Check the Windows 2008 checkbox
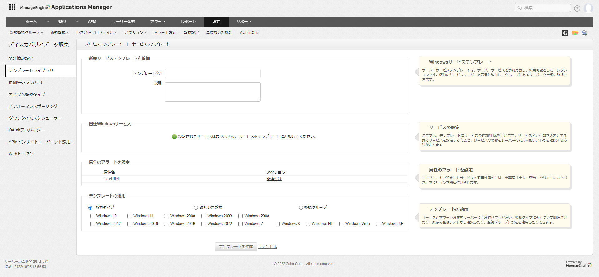Screen dimensions: 599x277 tap(240, 216)
